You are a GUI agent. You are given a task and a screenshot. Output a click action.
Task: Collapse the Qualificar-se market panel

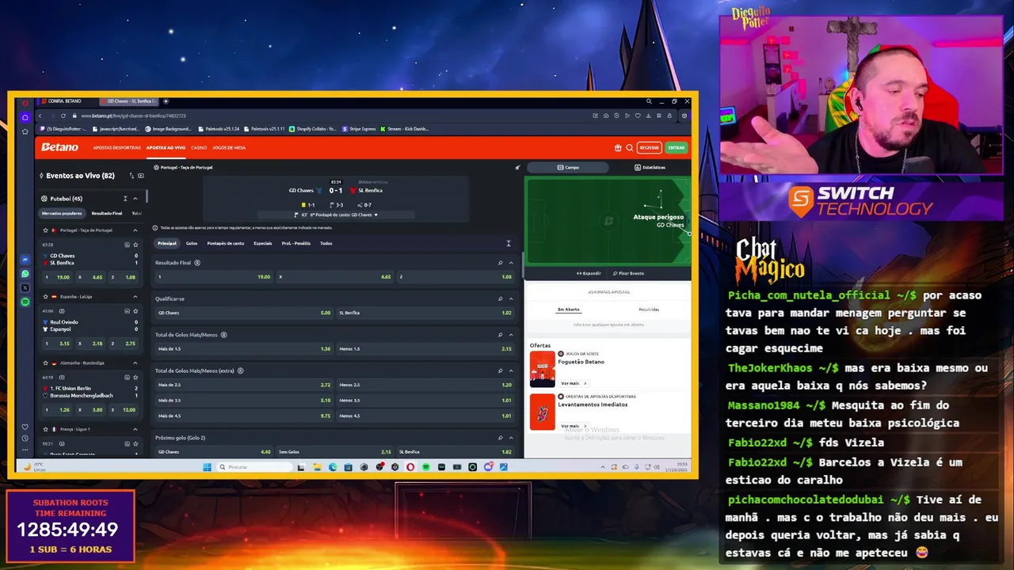pyautogui.click(x=511, y=299)
